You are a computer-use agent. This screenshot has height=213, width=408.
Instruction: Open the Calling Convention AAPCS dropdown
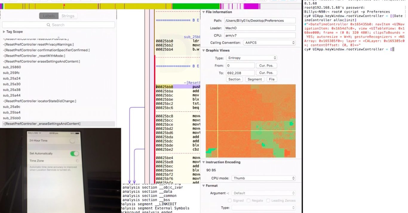pyautogui.click(x=269, y=43)
